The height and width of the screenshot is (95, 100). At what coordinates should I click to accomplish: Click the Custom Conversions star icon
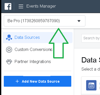(x=9, y=50)
